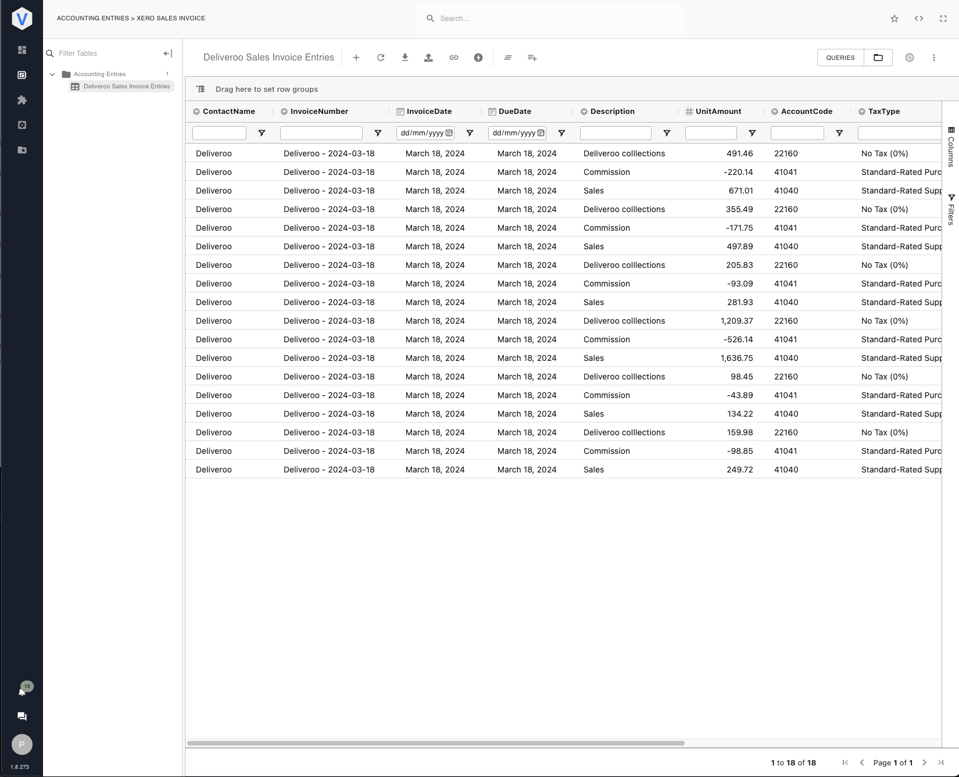Click AccountCode filter text box

pos(797,133)
